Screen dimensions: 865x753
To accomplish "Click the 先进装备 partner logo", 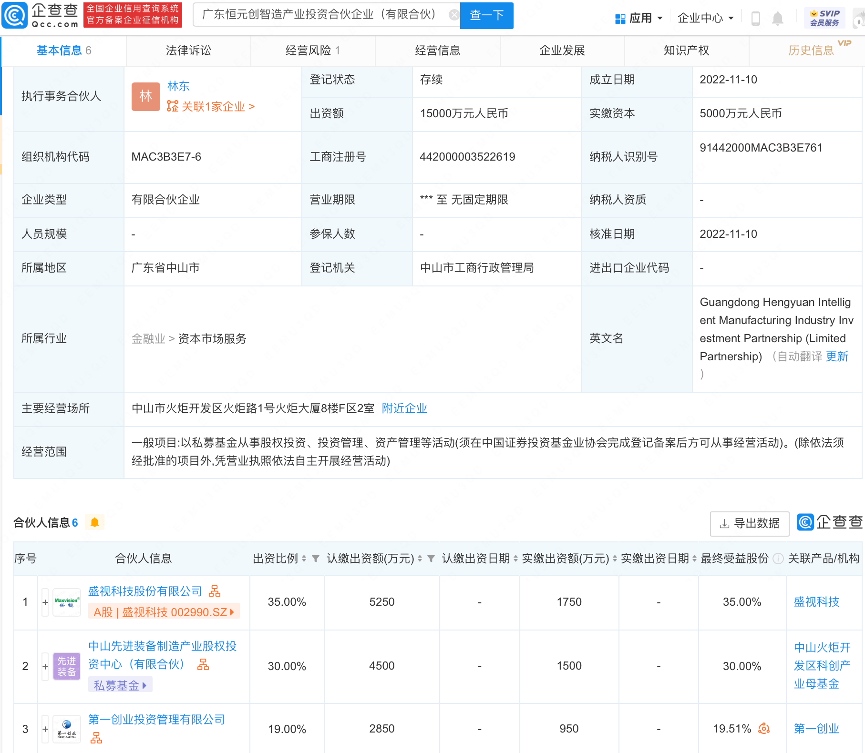I will [66, 666].
